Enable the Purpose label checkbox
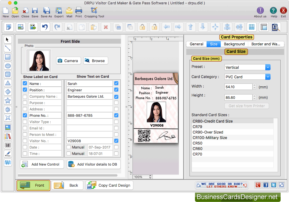Screen dimensions: 289x202 pyautogui.click(x=25, y=103)
